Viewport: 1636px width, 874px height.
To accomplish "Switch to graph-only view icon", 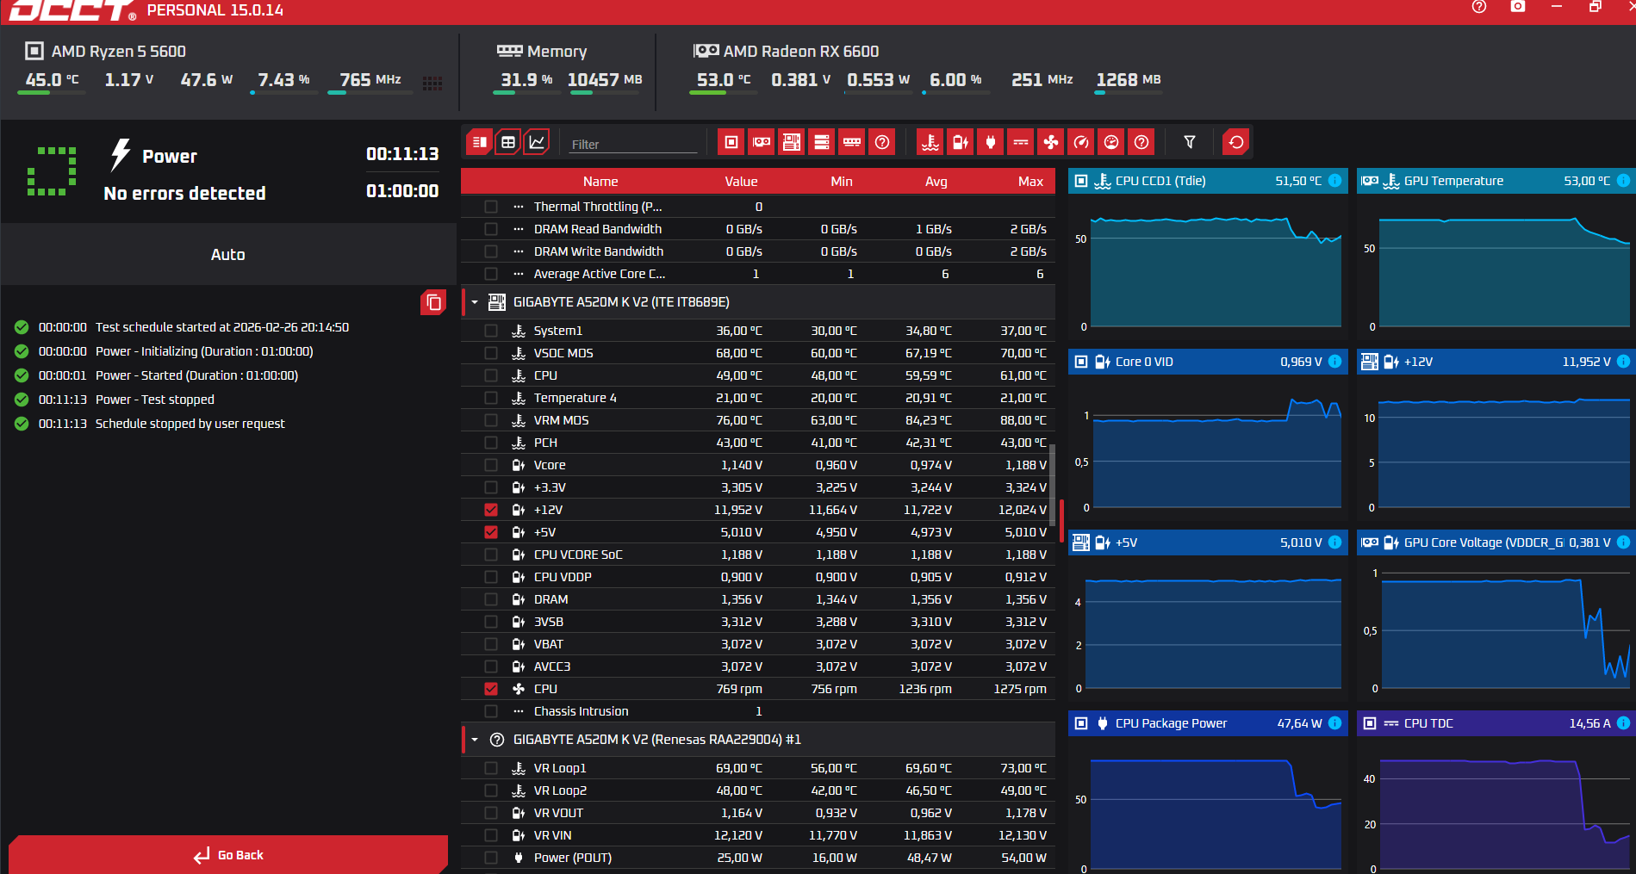I will tap(537, 142).
